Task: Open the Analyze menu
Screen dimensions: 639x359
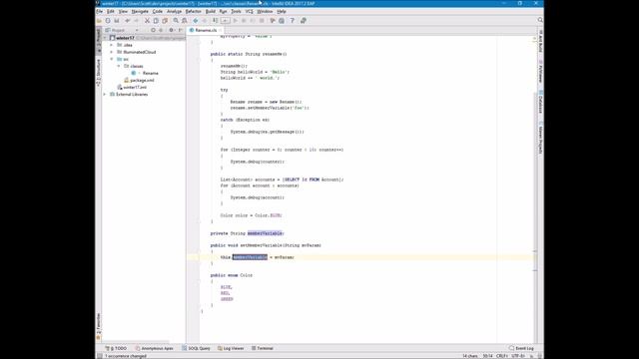Action: click(x=174, y=11)
